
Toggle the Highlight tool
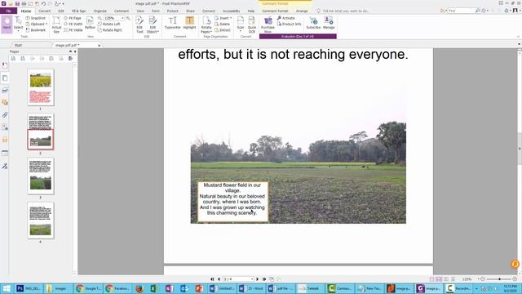[x=189, y=24]
